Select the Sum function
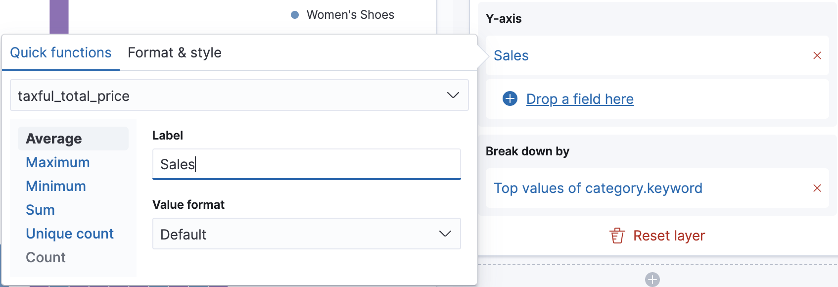This screenshot has height=287, width=838. click(40, 210)
